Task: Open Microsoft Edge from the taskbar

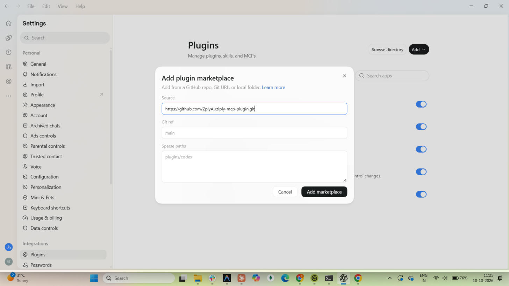Action: 285,278
